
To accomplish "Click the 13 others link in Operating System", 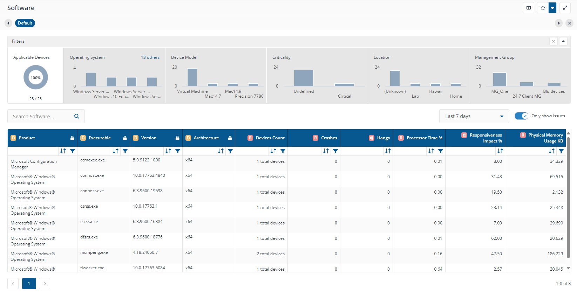I will 150,57.
